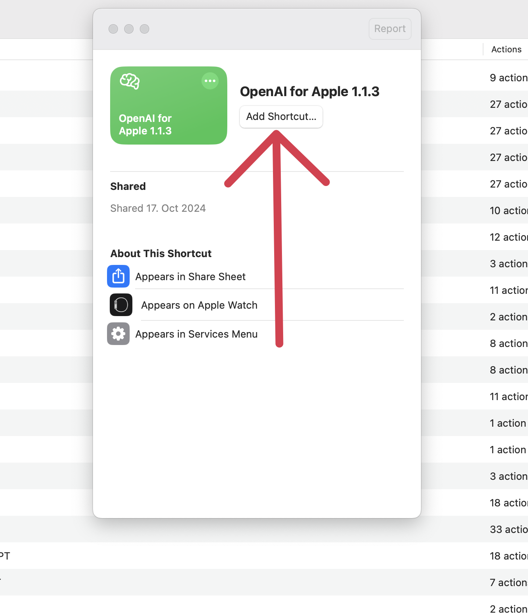This screenshot has width=528, height=615.
Task: Click the Add Shortcut button
Action: coord(281,116)
